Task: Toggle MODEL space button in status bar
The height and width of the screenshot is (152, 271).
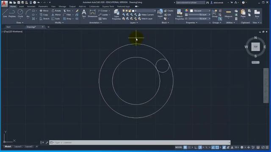Action: click(x=179, y=147)
